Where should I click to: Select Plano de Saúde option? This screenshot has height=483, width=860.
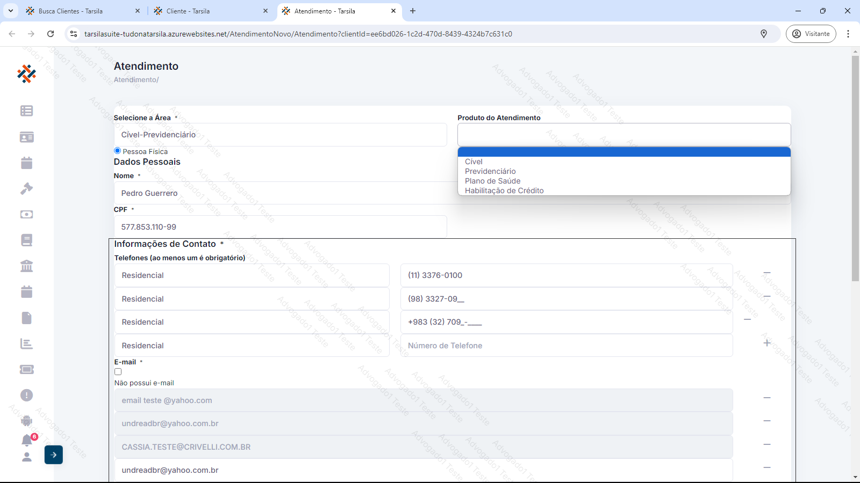click(492, 181)
